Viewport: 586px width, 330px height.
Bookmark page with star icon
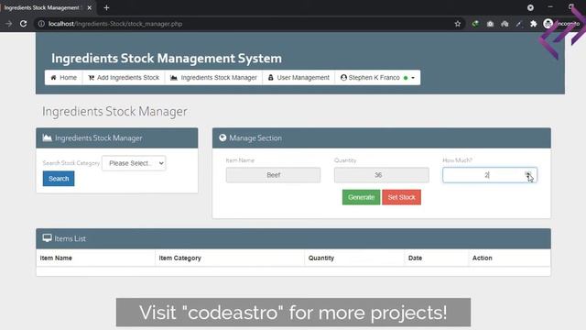[458, 24]
